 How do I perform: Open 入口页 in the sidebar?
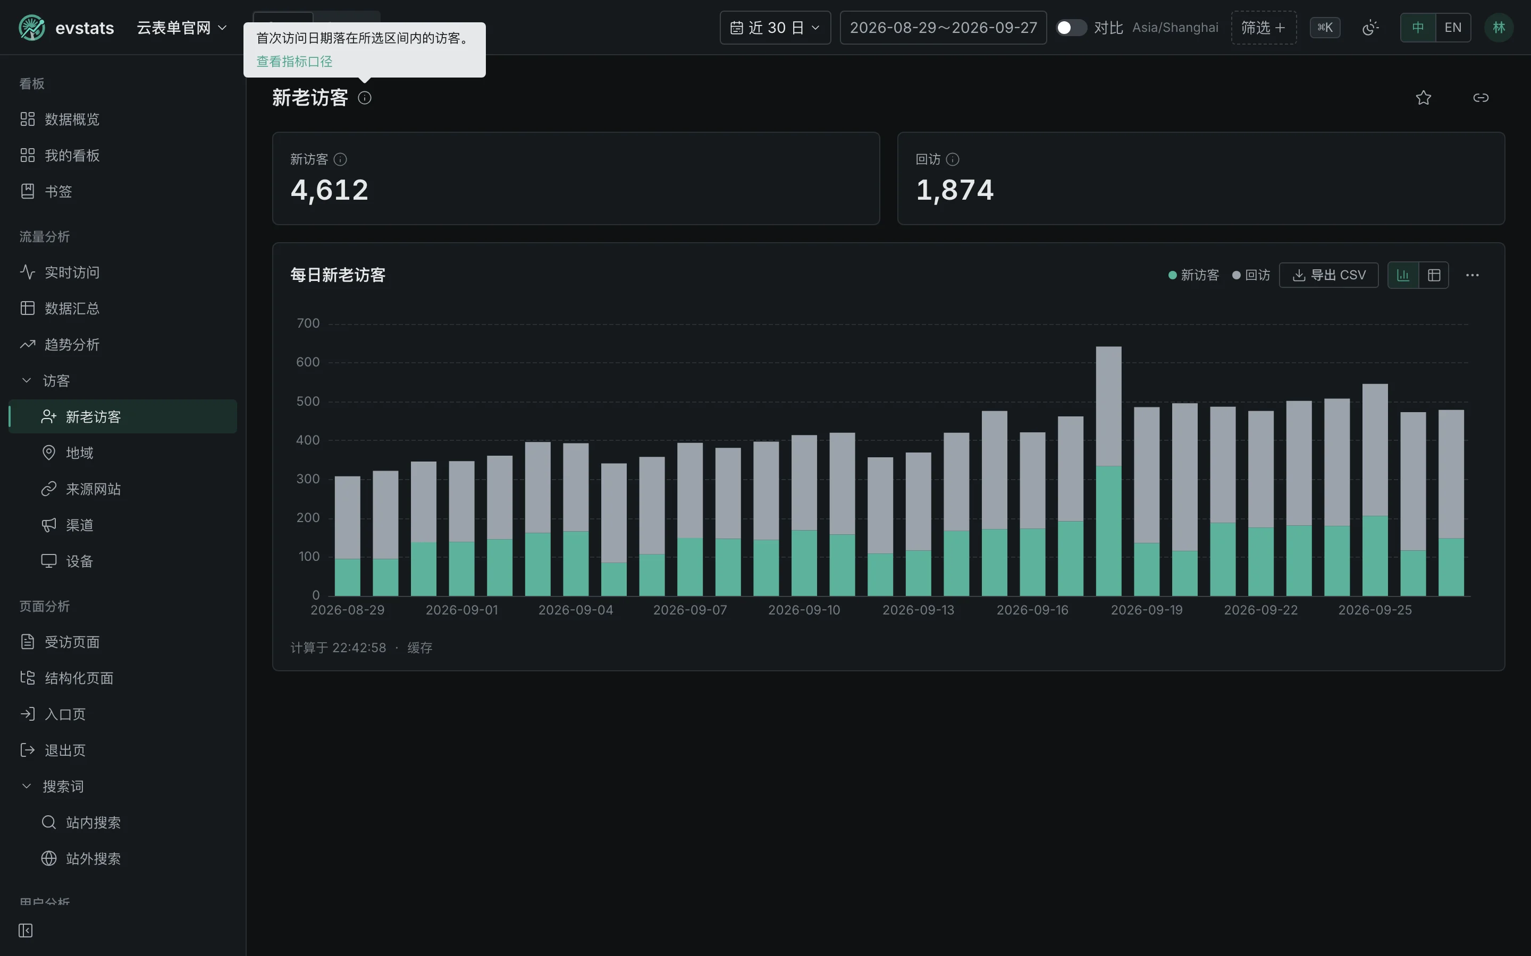pyautogui.click(x=123, y=714)
